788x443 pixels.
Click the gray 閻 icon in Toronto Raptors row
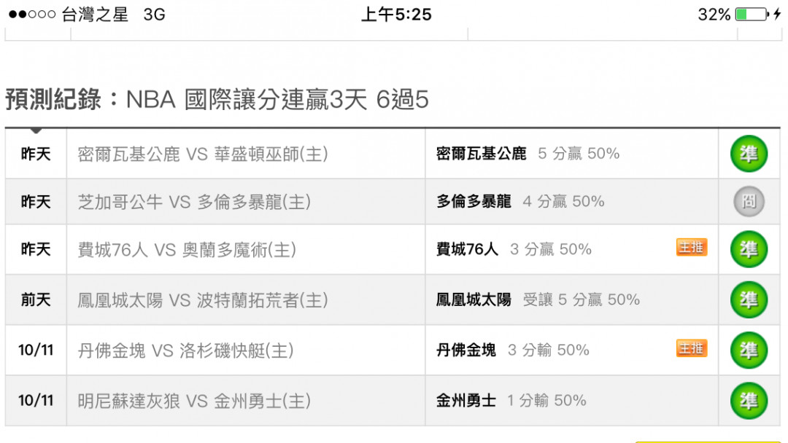click(x=749, y=202)
